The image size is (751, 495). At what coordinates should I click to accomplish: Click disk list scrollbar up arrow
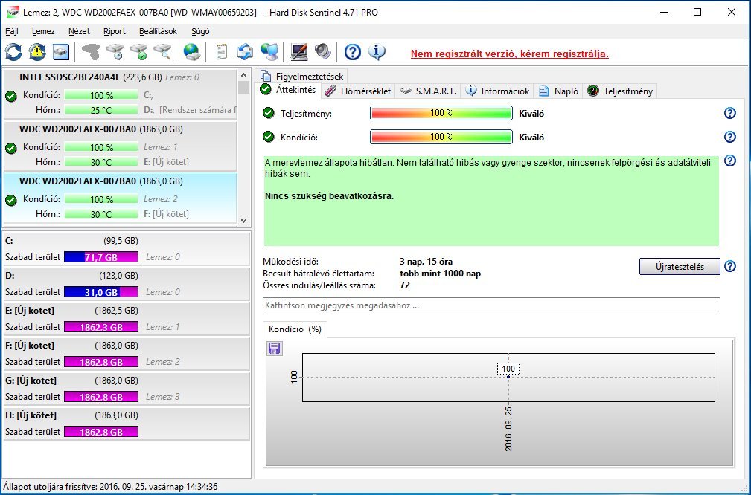[x=243, y=75]
